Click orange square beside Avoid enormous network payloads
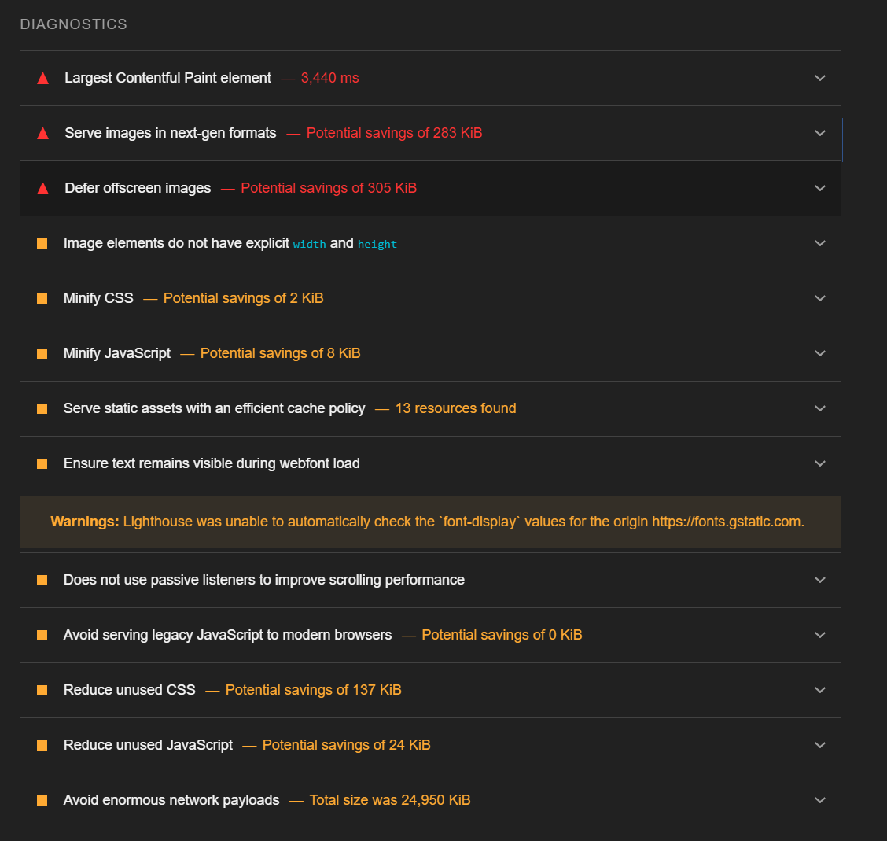Image resolution: width=887 pixels, height=841 pixels. 42,800
